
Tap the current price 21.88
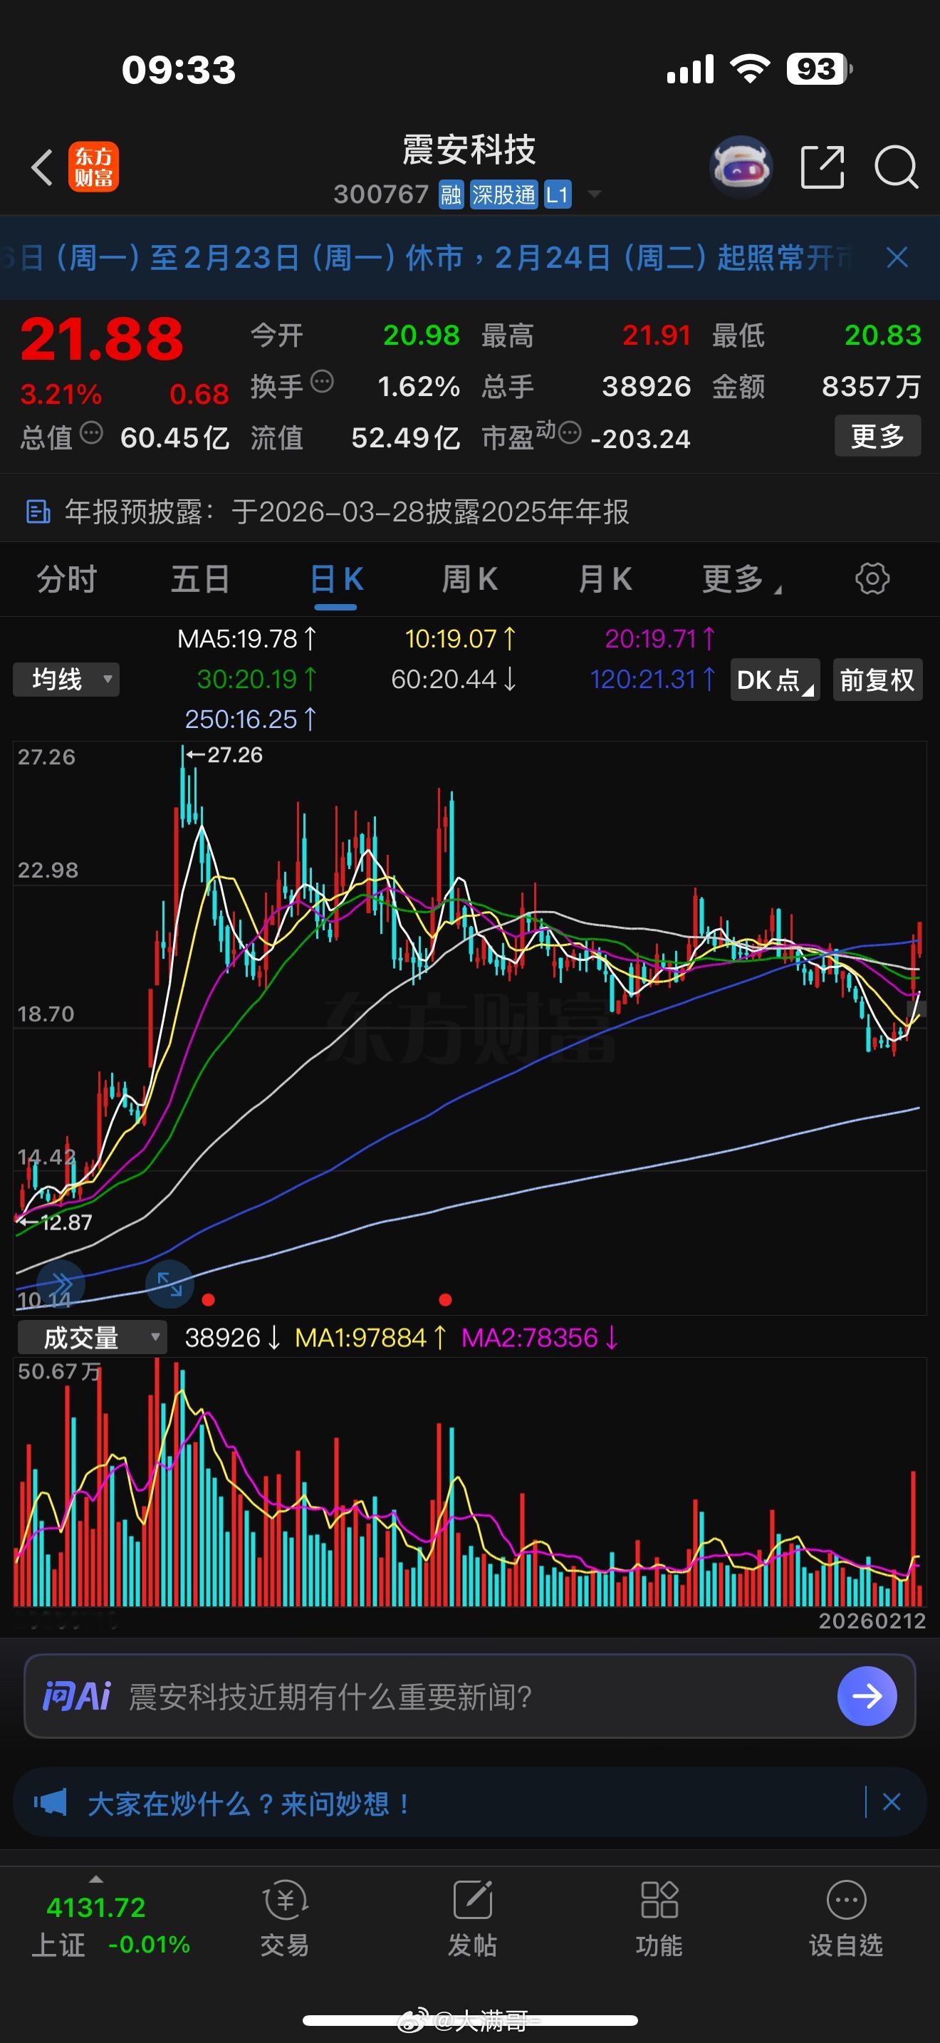click(x=101, y=338)
